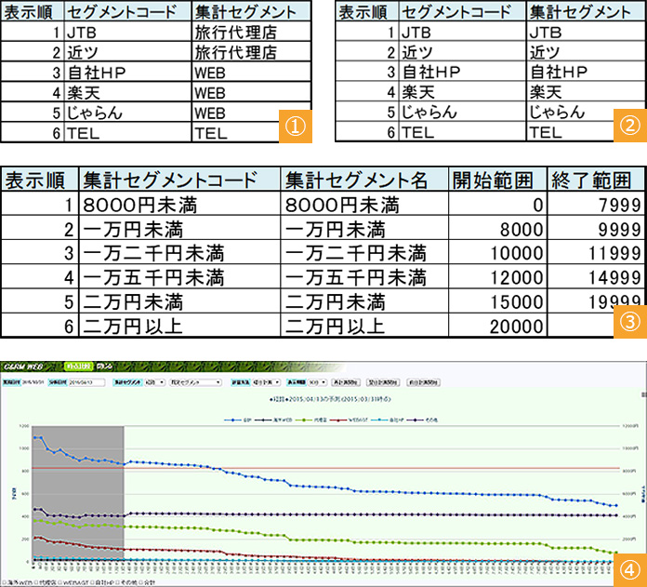Toggle the WEBAGT checkbox under the chart

coord(60,582)
